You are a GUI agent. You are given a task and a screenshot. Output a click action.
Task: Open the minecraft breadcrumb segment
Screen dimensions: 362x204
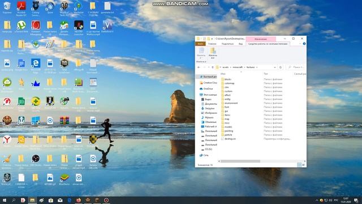pos(238,67)
